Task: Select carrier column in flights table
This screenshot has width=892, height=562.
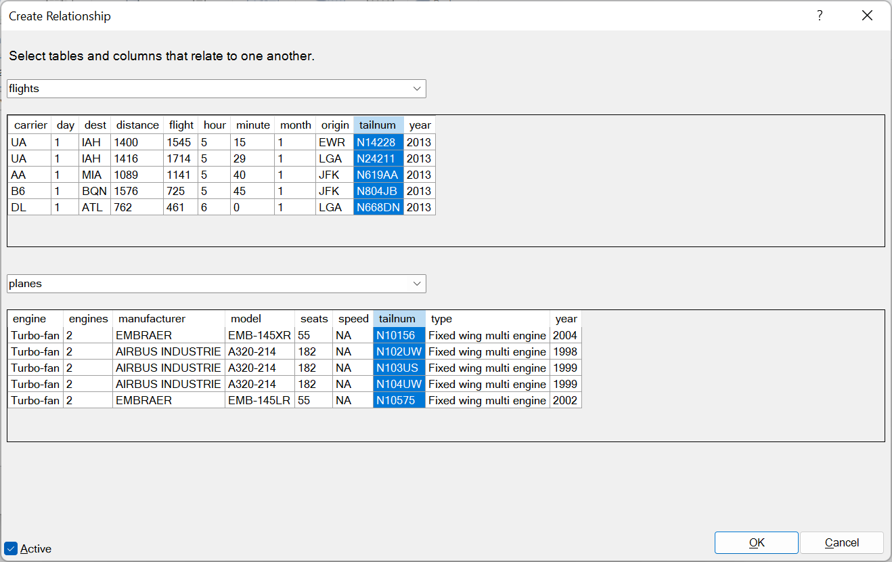Action: coord(30,125)
